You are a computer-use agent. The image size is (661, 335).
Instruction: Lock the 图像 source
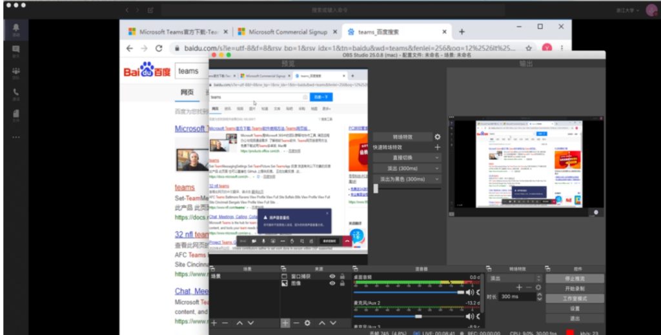click(342, 283)
